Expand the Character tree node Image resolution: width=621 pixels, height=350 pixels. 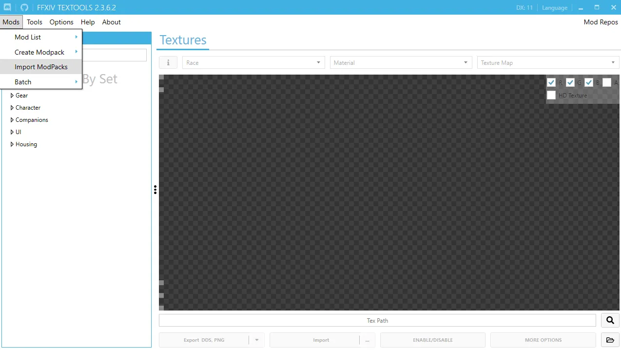coord(12,108)
